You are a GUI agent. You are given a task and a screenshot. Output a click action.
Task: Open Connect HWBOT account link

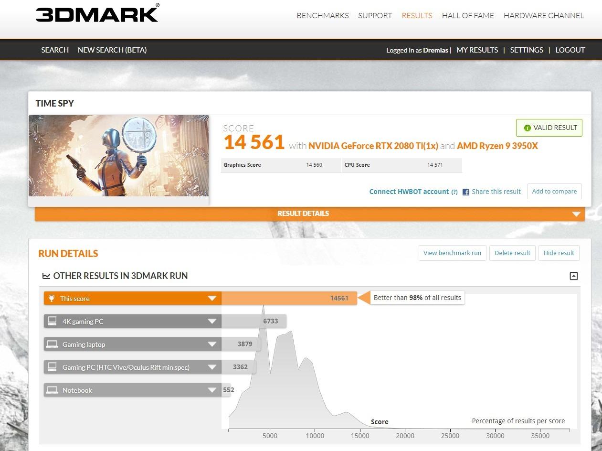(x=409, y=192)
